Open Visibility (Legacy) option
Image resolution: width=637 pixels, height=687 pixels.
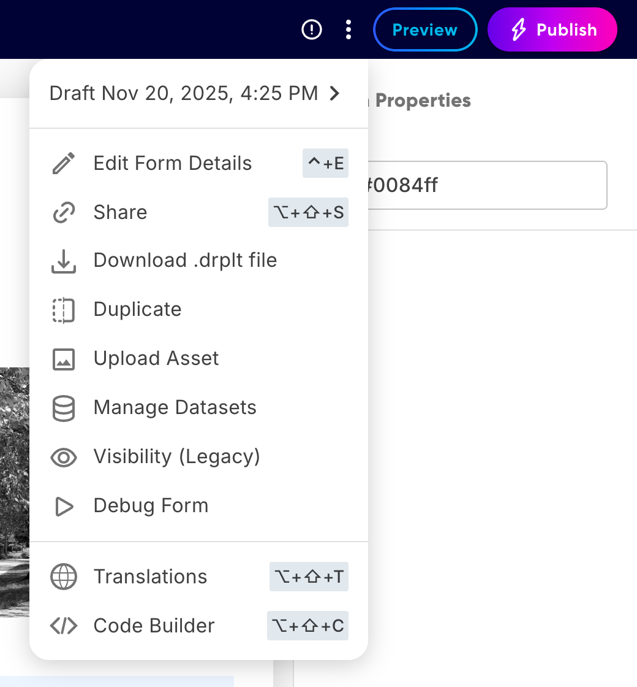pos(198,456)
